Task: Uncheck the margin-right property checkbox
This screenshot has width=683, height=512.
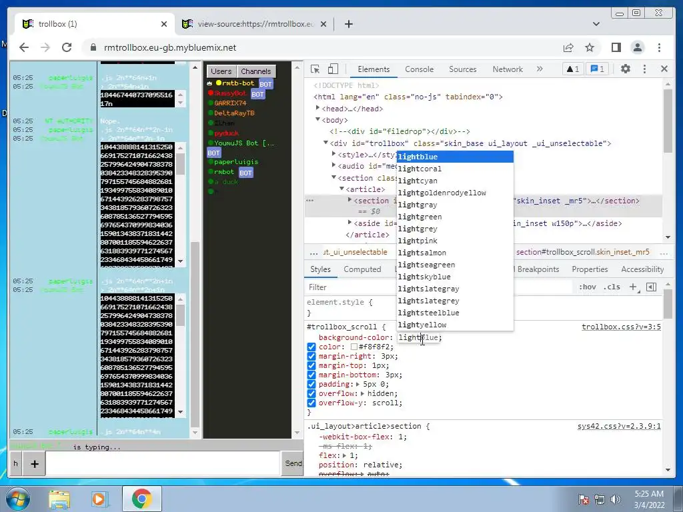Action: [311, 356]
